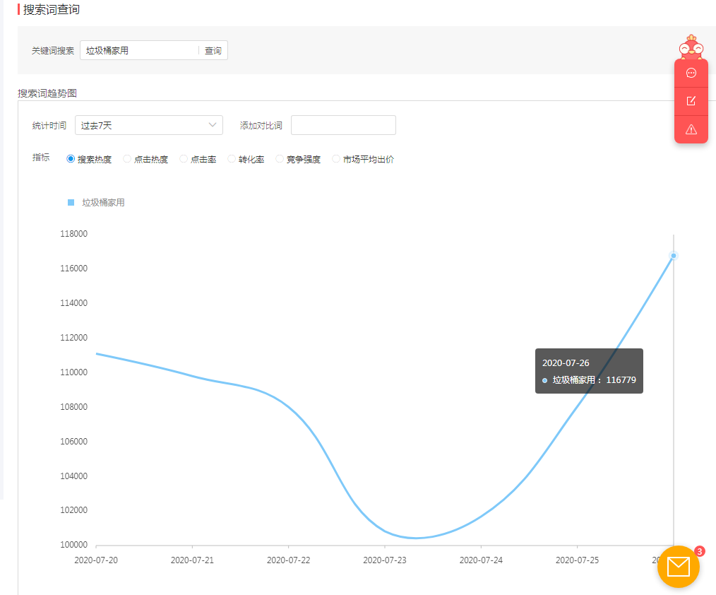Click the 2020-07-23 x-axis date label
This screenshot has width=716, height=595.
tap(385, 560)
